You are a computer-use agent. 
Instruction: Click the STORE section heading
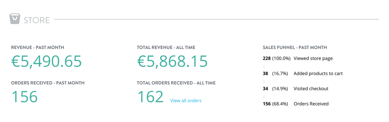point(37,20)
